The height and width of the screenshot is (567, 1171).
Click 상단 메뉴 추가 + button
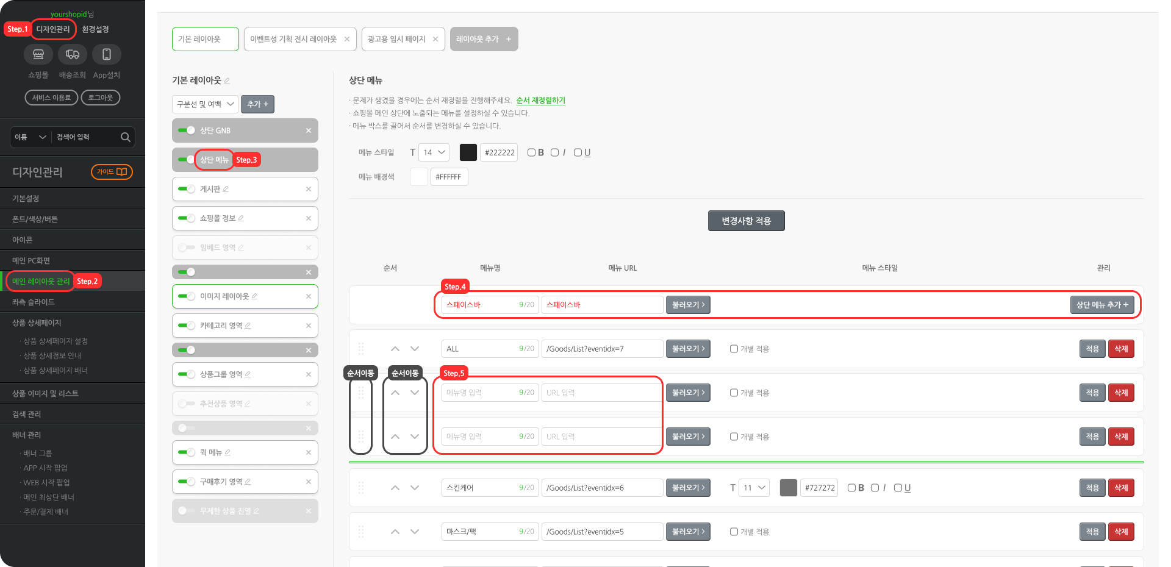1102,305
